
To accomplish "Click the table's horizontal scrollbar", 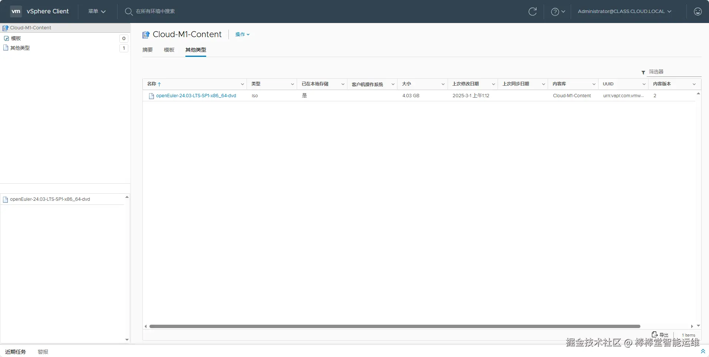I will (x=395, y=327).
